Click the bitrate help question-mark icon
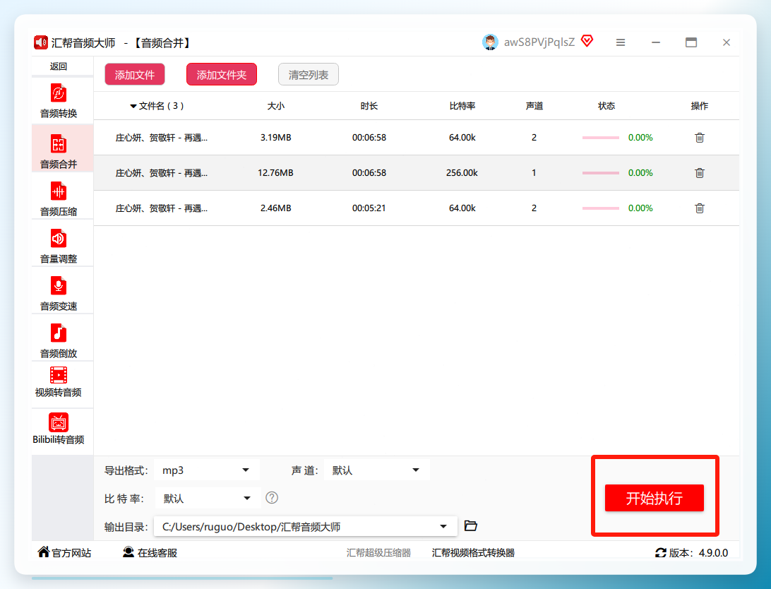771x589 pixels. coord(271,498)
